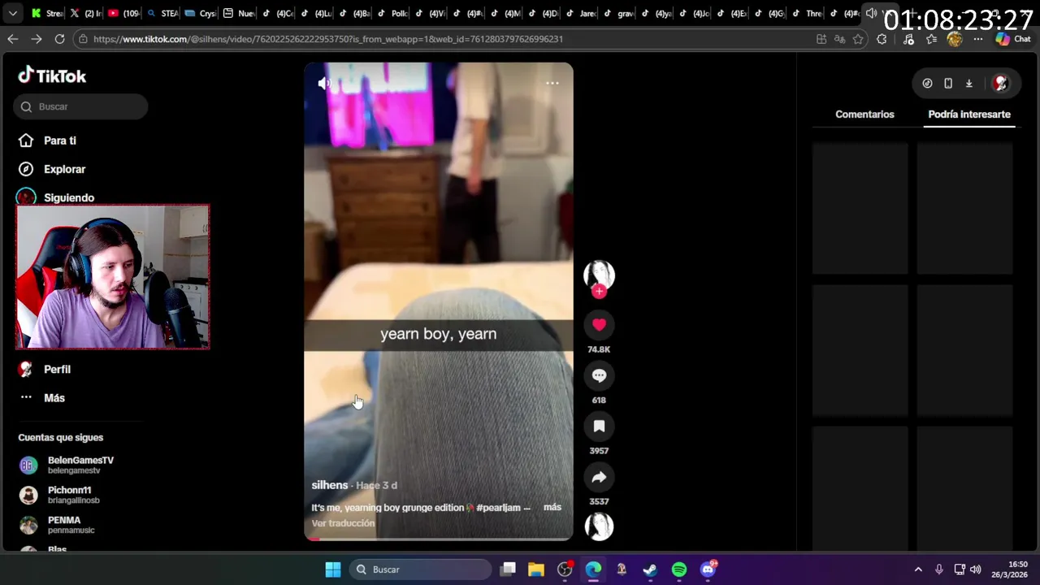Click the #pearljam hashtag
The image size is (1040, 585).
click(x=499, y=507)
